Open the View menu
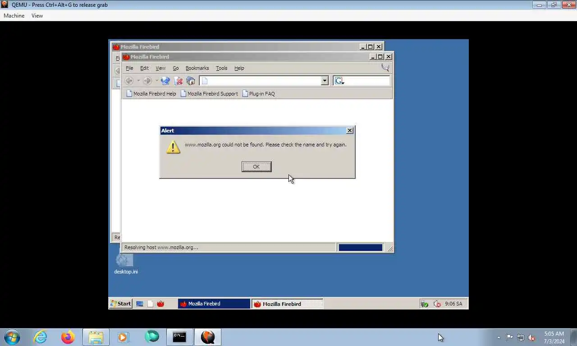The width and height of the screenshot is (577, 346). click(160, 68)
